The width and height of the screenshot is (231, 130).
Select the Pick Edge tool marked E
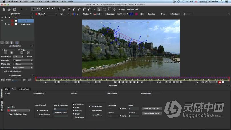click(48, 9)
